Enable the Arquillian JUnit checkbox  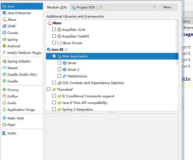[54, 30]
